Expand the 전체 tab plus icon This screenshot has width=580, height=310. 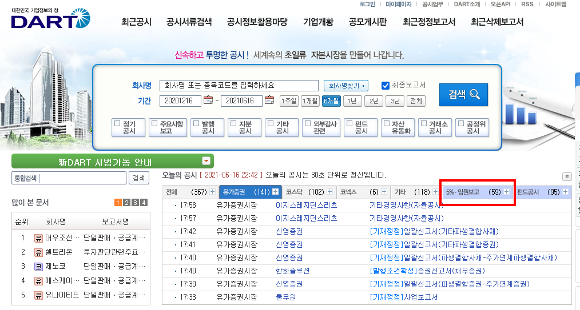[212, 191]
